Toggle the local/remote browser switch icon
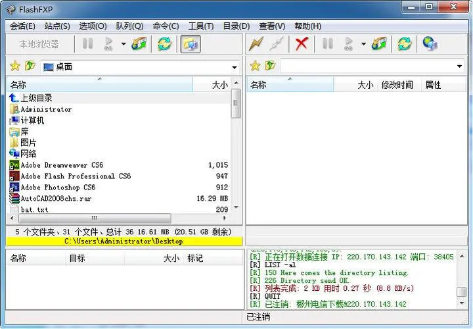 tap(191, 44)
